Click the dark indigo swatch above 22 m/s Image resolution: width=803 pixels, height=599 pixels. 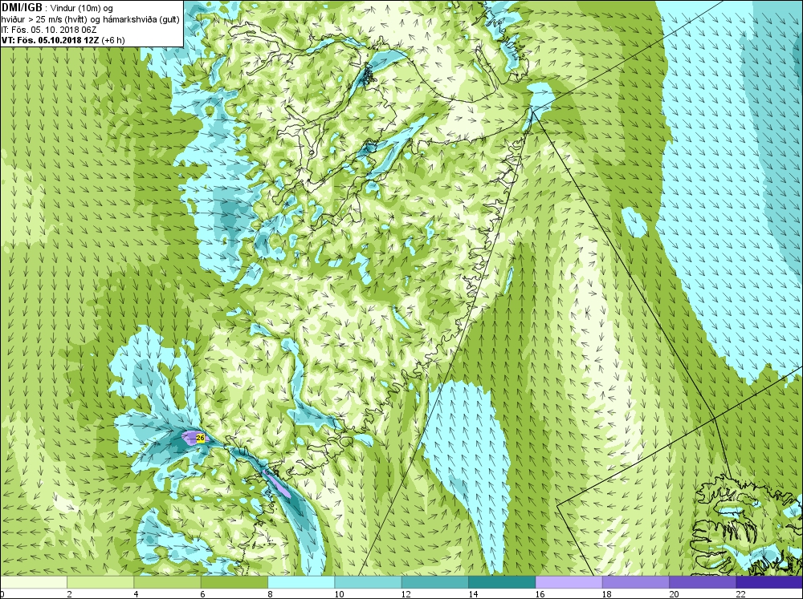pos(769,582)
